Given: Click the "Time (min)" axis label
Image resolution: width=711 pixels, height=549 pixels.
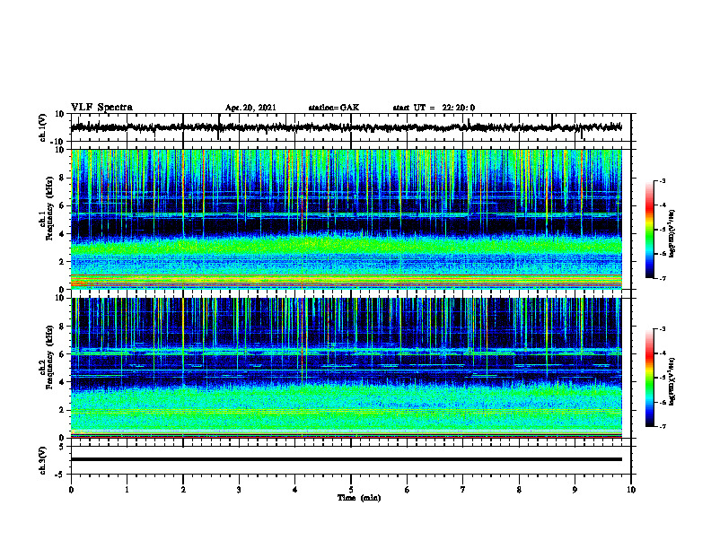Looking at the screenshot, I should point(359,498).
